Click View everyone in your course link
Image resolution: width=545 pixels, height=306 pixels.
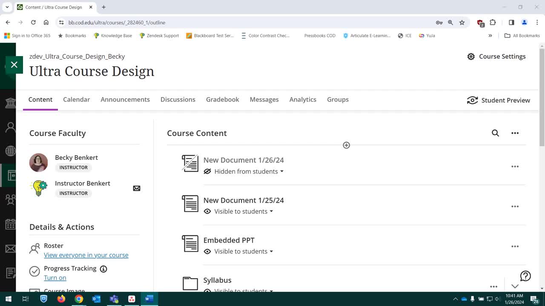pyautogui.click(x=86, y=255)
